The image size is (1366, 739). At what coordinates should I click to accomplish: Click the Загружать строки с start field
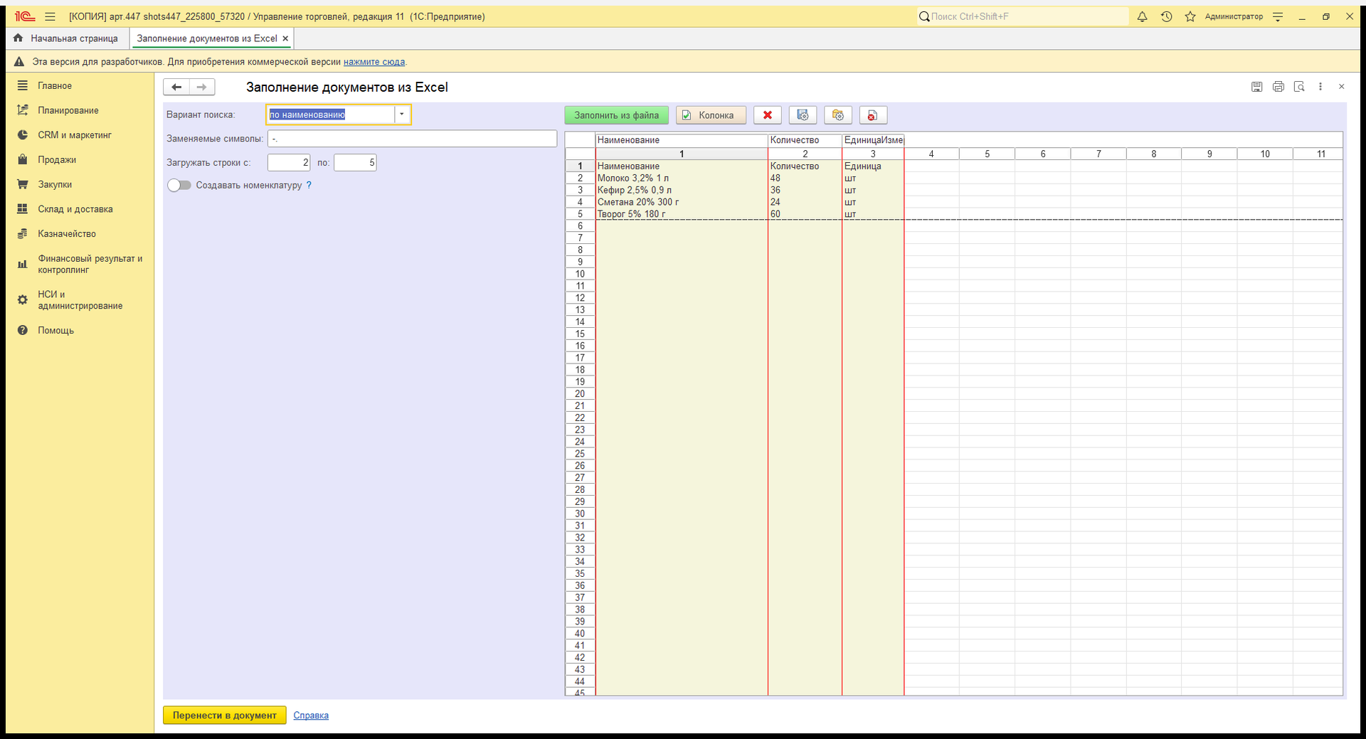pyautogui.click(x=289, y=163)
